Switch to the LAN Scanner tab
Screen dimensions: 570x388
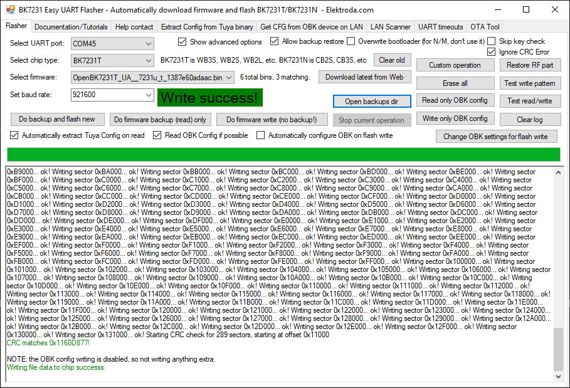click(391, 27)
